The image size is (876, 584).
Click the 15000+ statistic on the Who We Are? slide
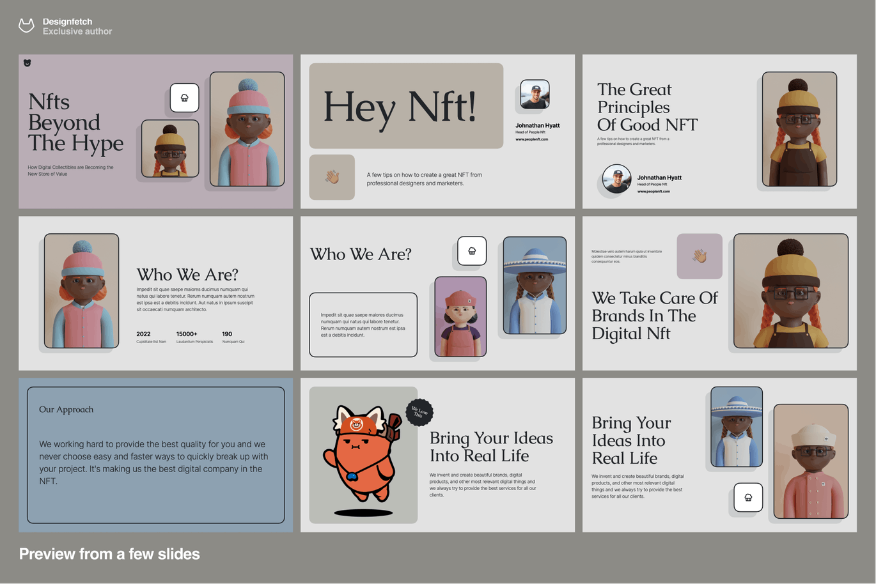pyautogui.click(x=187, y=334)
